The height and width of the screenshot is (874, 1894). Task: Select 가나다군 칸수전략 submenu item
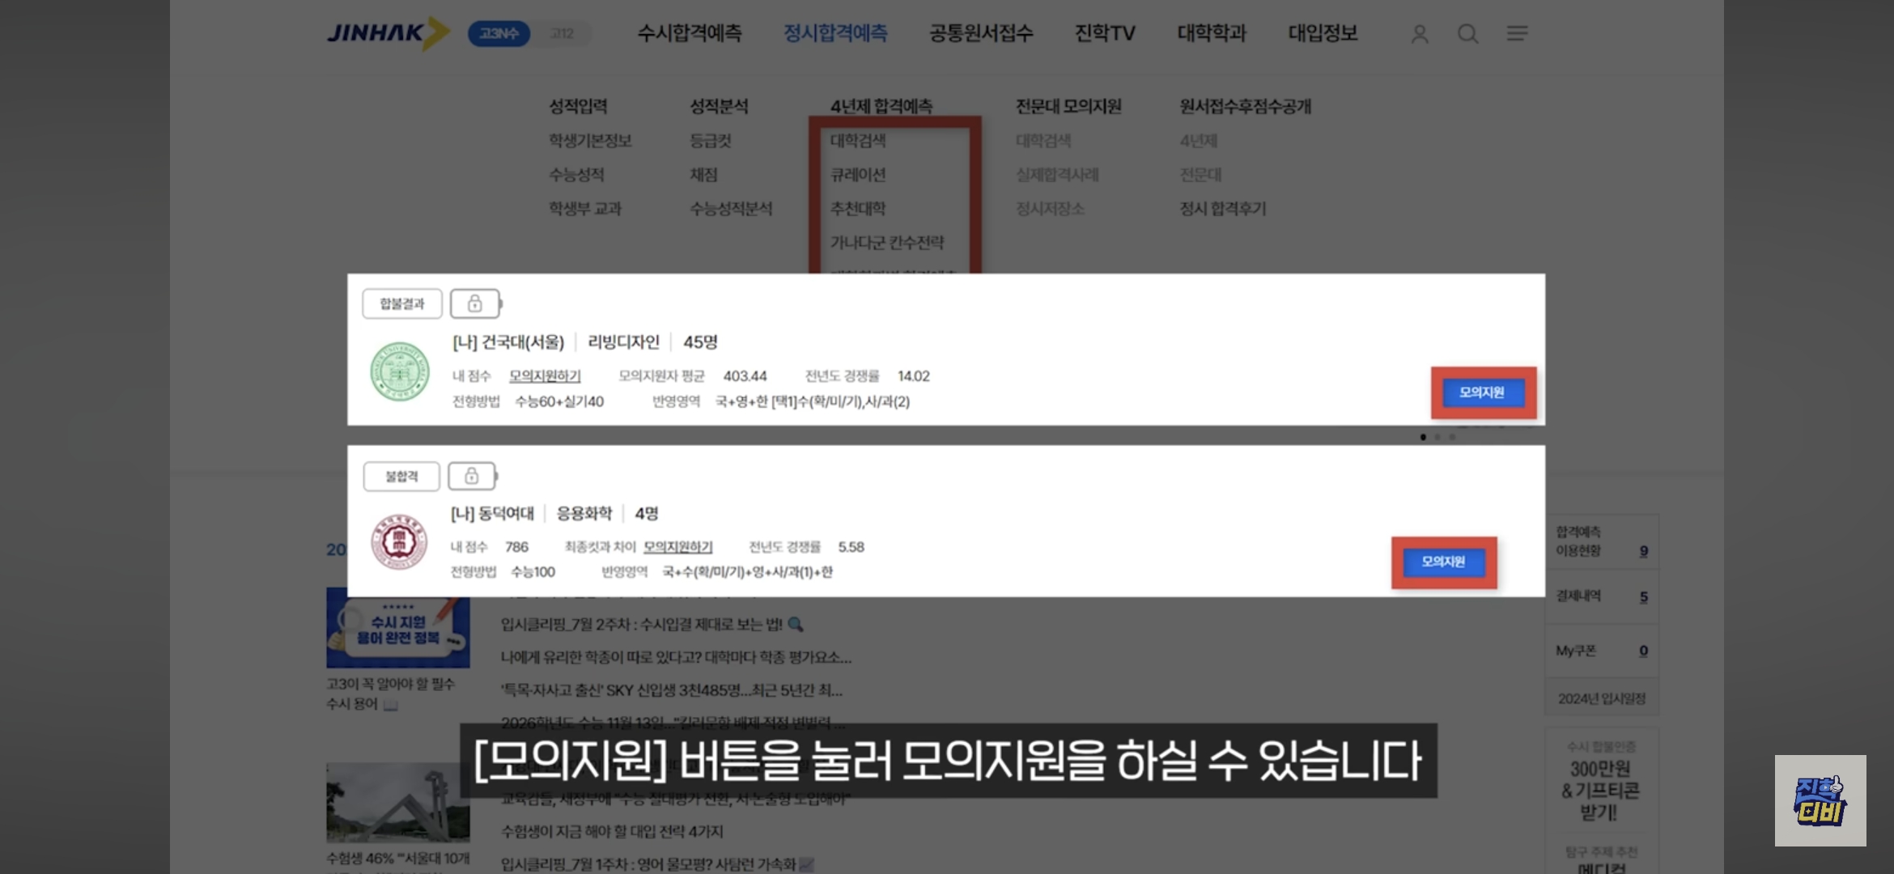887,243
